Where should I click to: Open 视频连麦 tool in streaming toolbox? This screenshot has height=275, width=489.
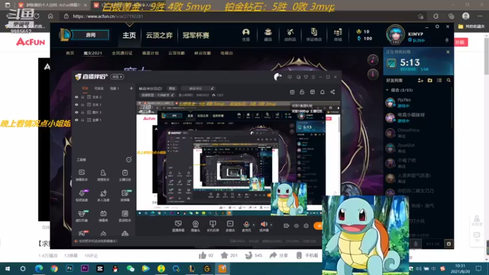pos(82,196)
